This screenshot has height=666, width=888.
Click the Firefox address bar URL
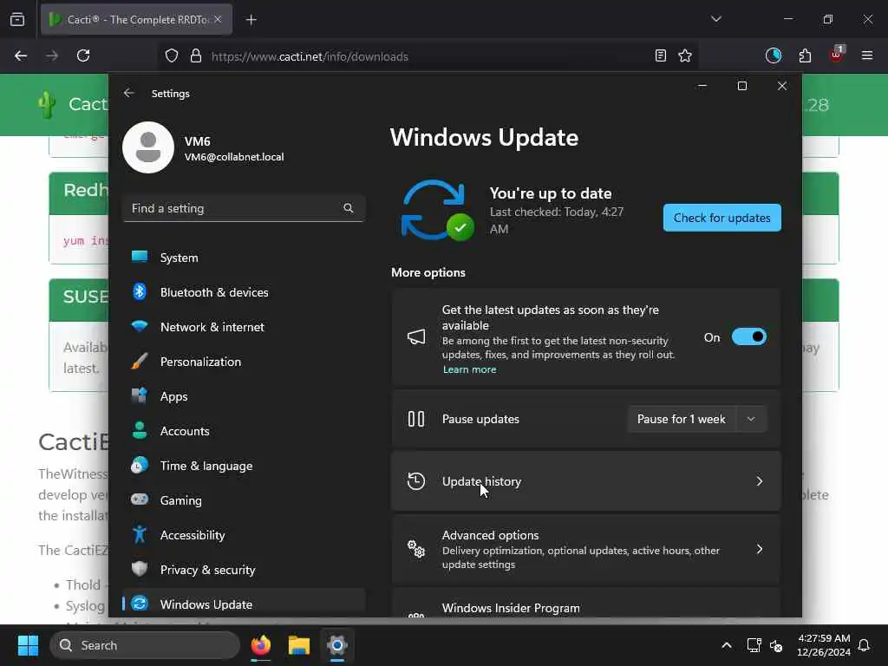pos(310,56)
